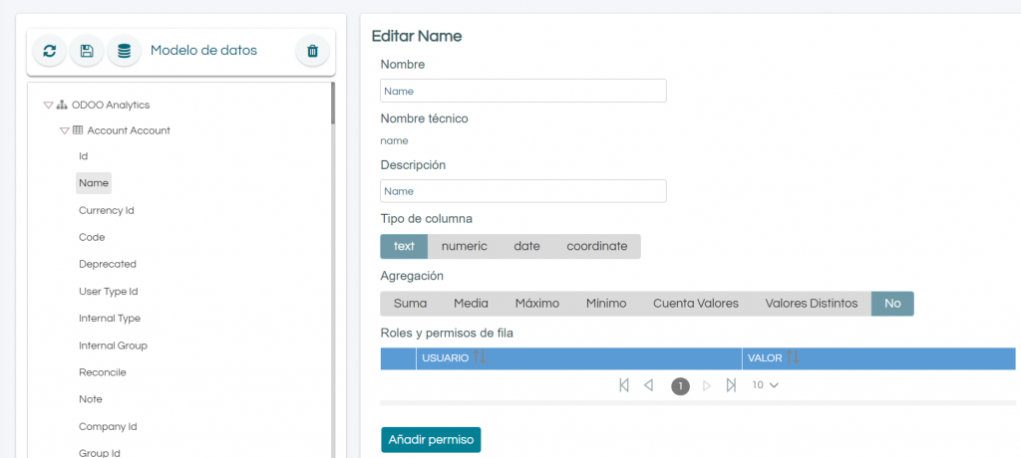
Task: Go to first page of permissions table
Action: pyautogui.click(x=624, y=385)
